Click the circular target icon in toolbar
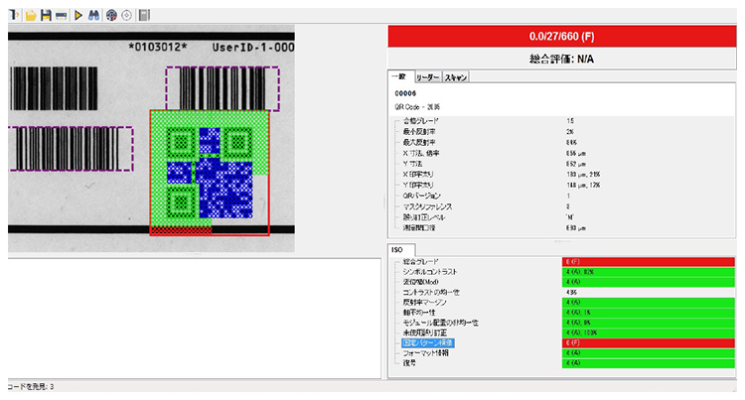This screenshot has width=745, height=400. (x=126, y=16)
